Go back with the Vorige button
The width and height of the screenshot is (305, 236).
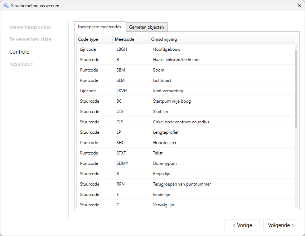pyautogui.click(x=242, y=225)
